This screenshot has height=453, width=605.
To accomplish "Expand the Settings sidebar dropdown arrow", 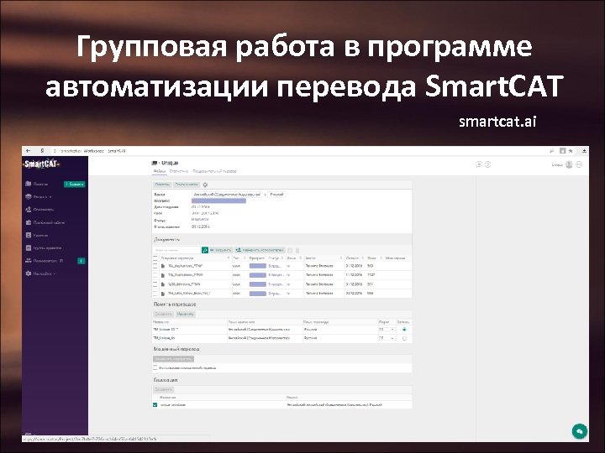I will click(55, 273).
